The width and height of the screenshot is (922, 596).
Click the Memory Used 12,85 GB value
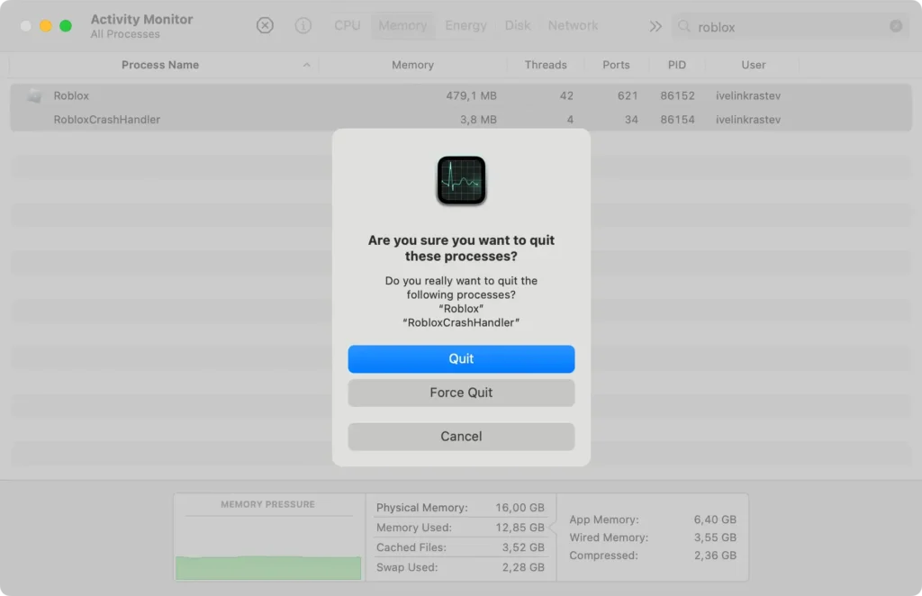[x=520, y=528]
